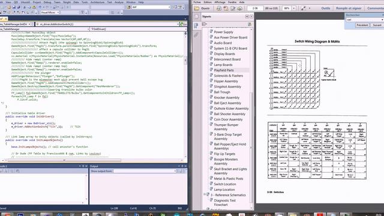Select the Knocker Assembly bookmark
The image size is (384, 216).
tap(227, 97)
